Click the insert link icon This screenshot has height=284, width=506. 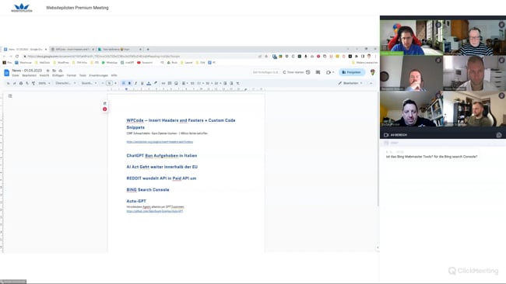(x=163, y=83)
